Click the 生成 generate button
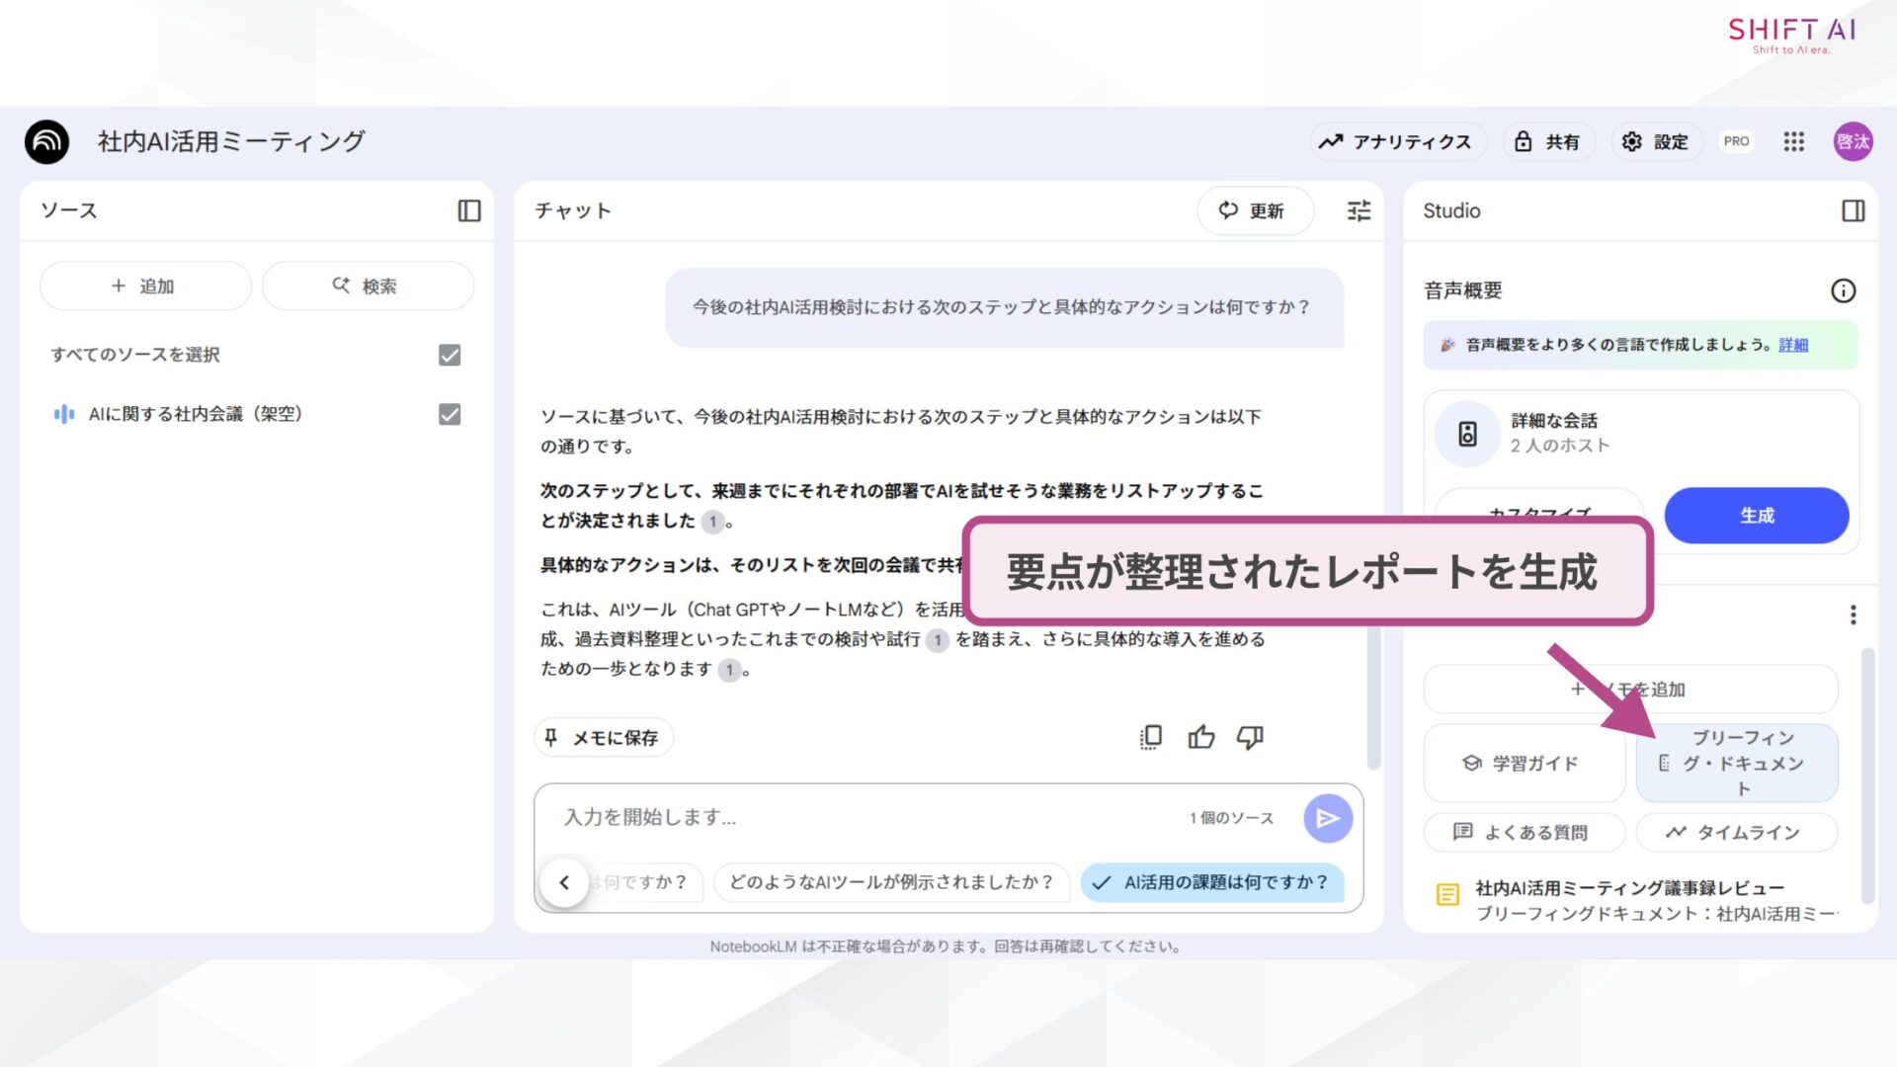Image resolution: width=1897 pixels, height=1067 pixels. coord(1756,515)
